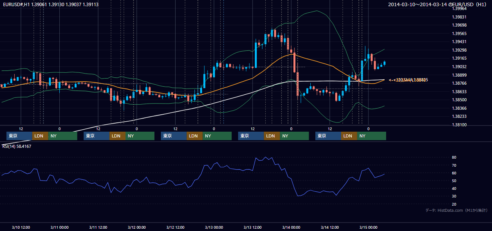
Task: Select the 3/11 00:00 time axis label
Action: click(x=60, y=227)
